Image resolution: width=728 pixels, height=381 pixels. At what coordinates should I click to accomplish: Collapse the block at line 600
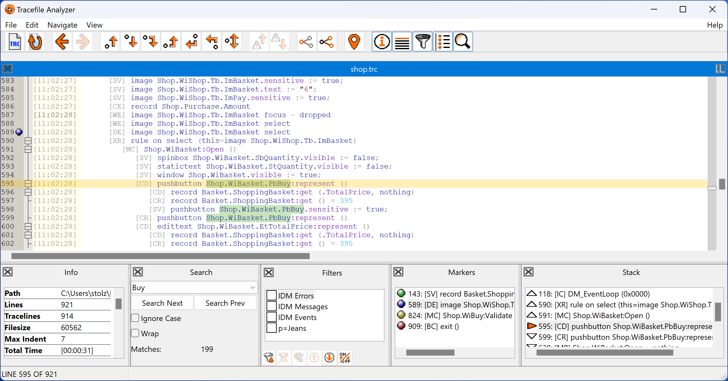point(28,226)
